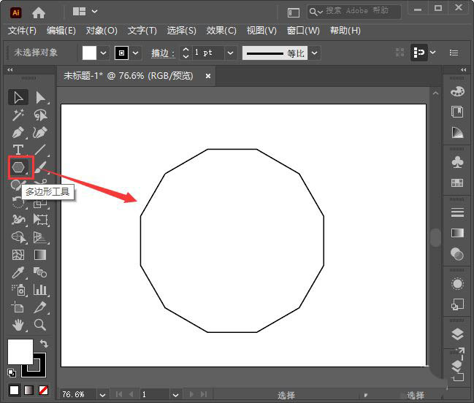The height and width of the screenshot is (403, 474).
Task: Collapse the left tools panel
Action: (10, 69)
